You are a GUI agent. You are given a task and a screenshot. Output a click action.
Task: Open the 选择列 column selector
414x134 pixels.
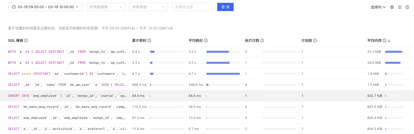point(378,7)
